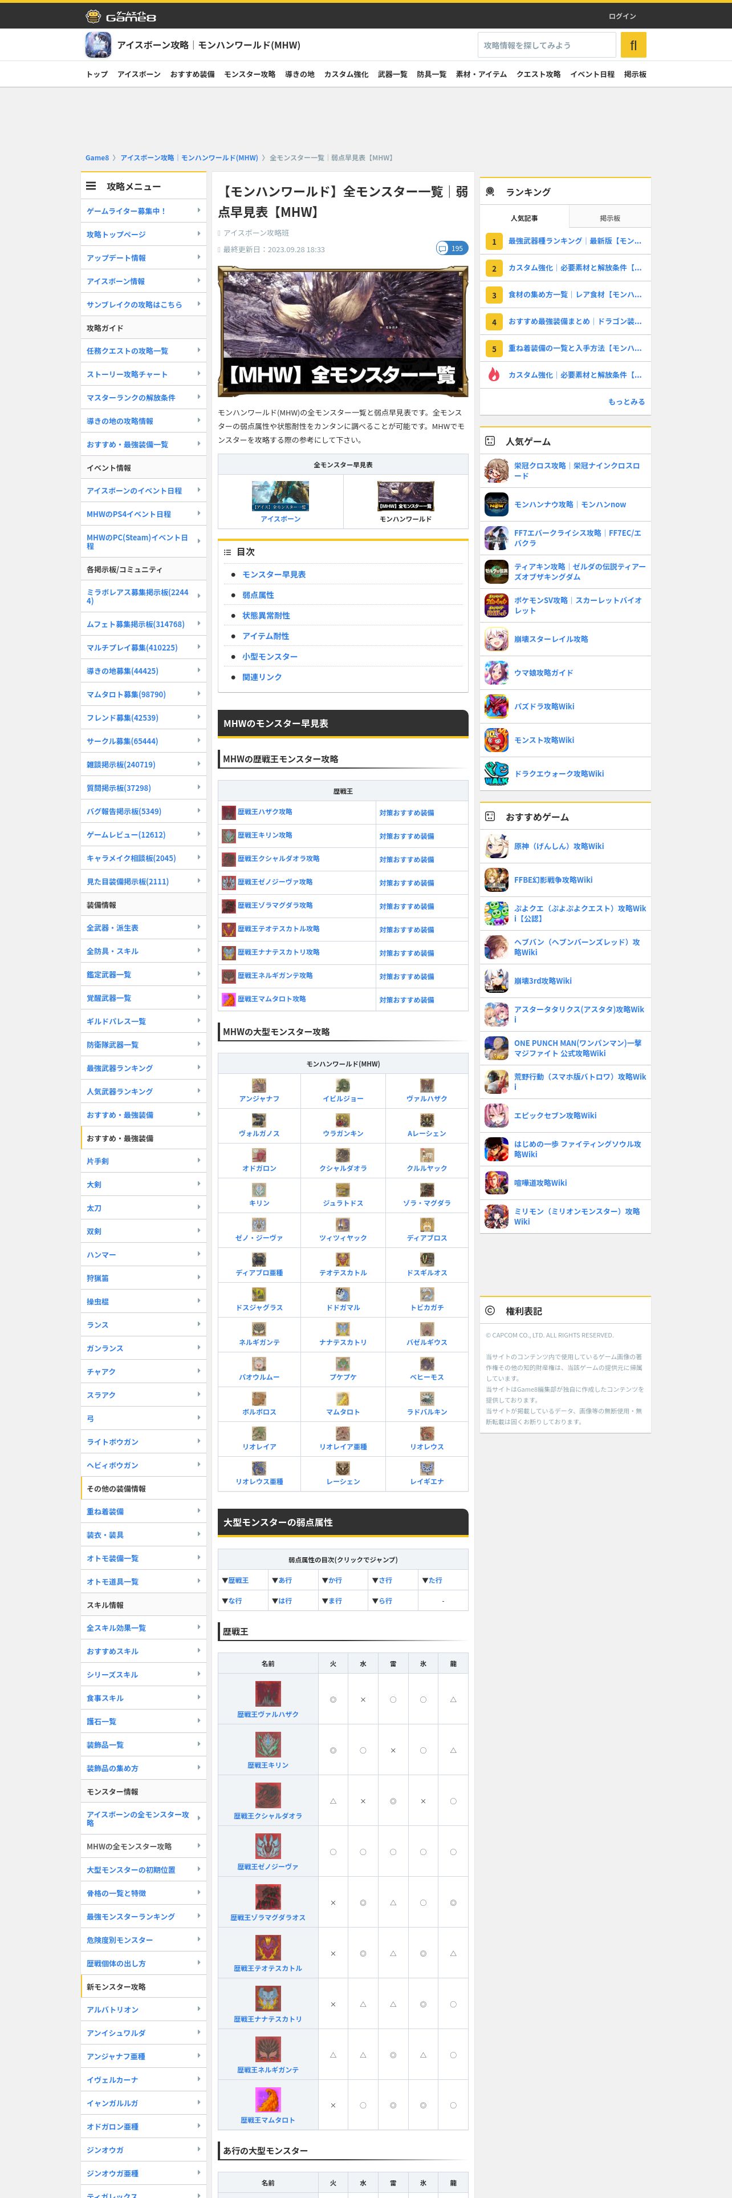Click the マムタロト monster icon
This screenshot has width=732, height=2198.
(x=343, y=1399)
